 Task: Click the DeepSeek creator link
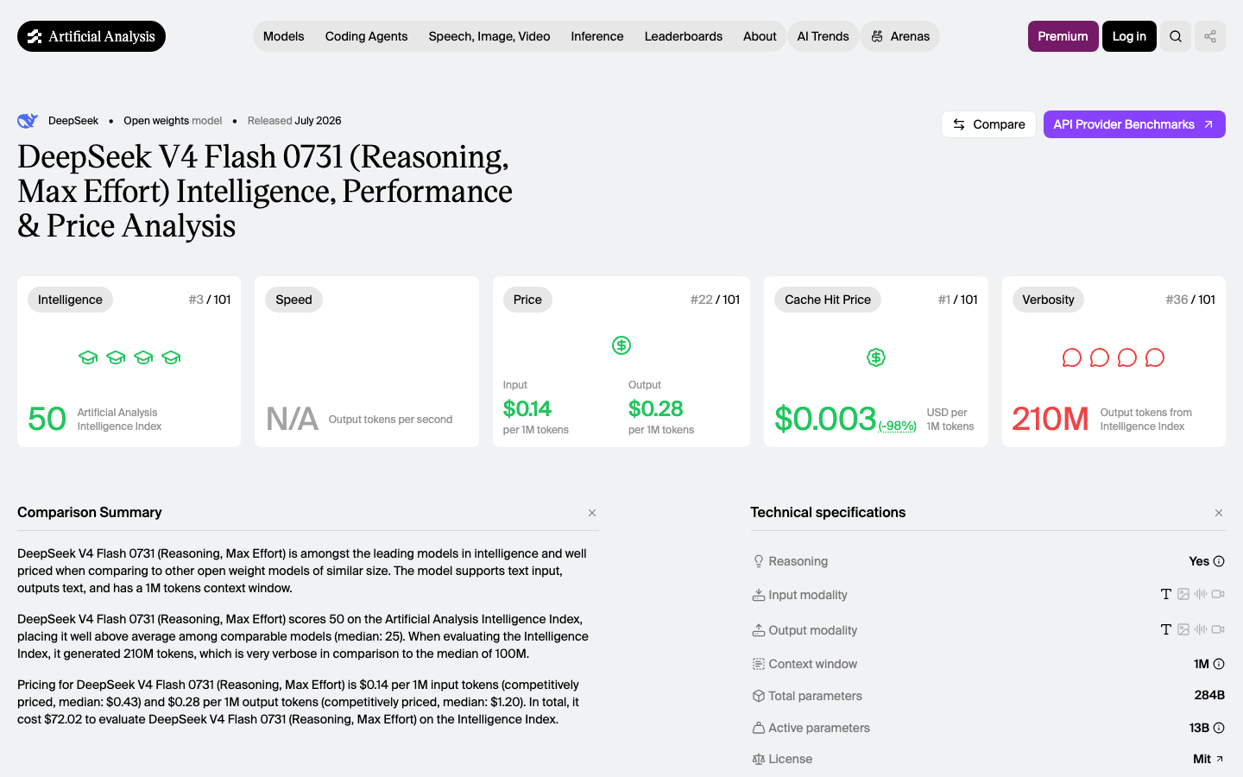click(x=73, y=121)
